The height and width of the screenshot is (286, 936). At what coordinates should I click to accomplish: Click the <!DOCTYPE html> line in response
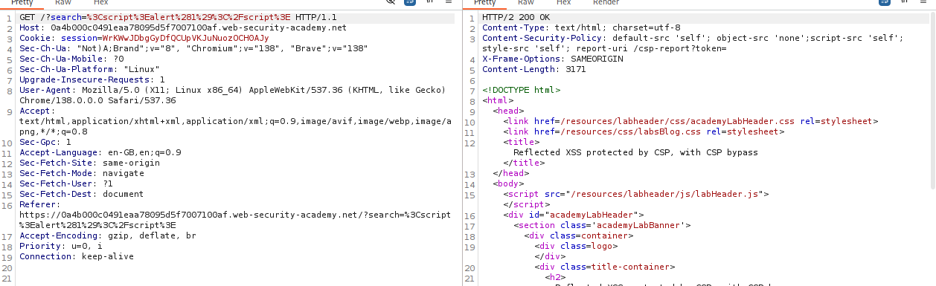521,90
